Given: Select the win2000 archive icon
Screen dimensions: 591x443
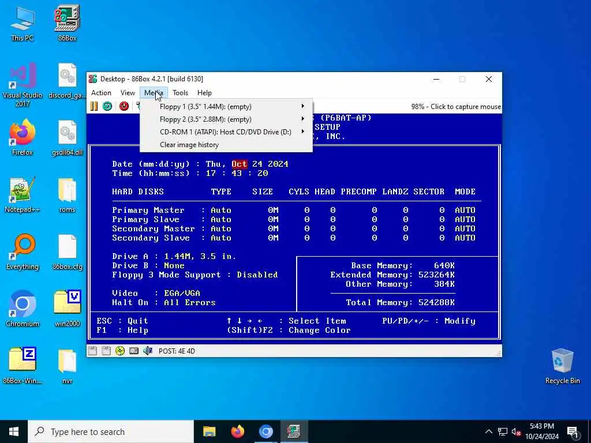Looking at the screenshot, I should (x=67, y=309).
